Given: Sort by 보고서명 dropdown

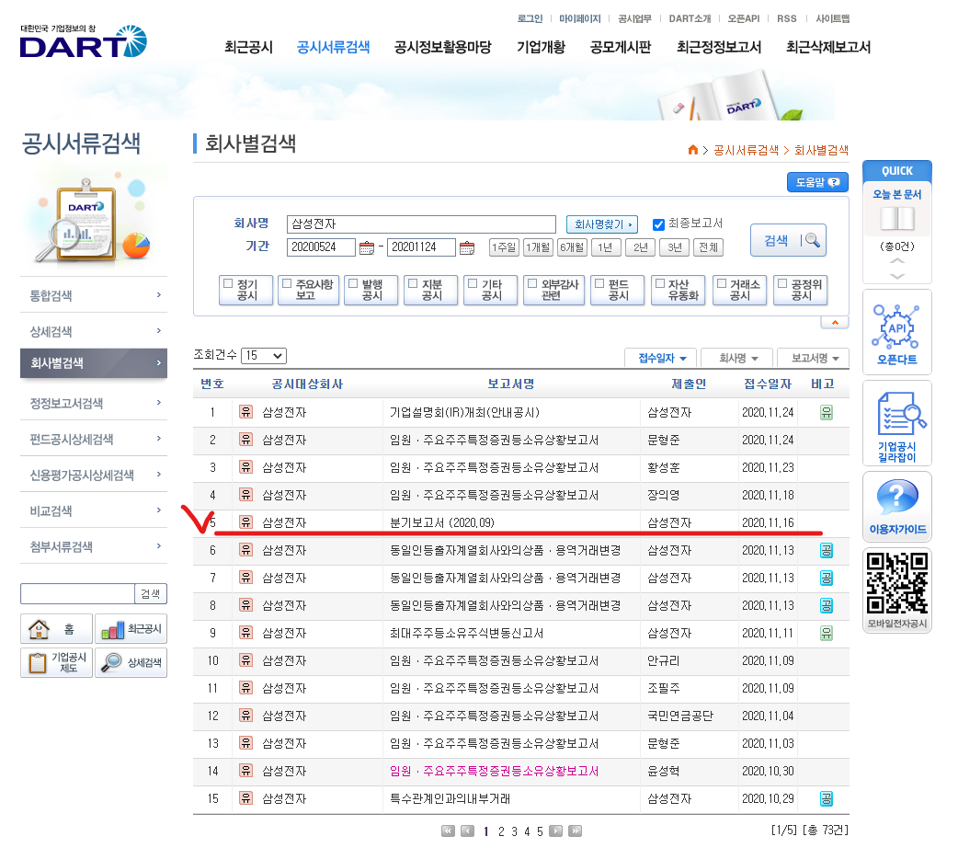Looking at the screenshot, I should click(814, 358).
